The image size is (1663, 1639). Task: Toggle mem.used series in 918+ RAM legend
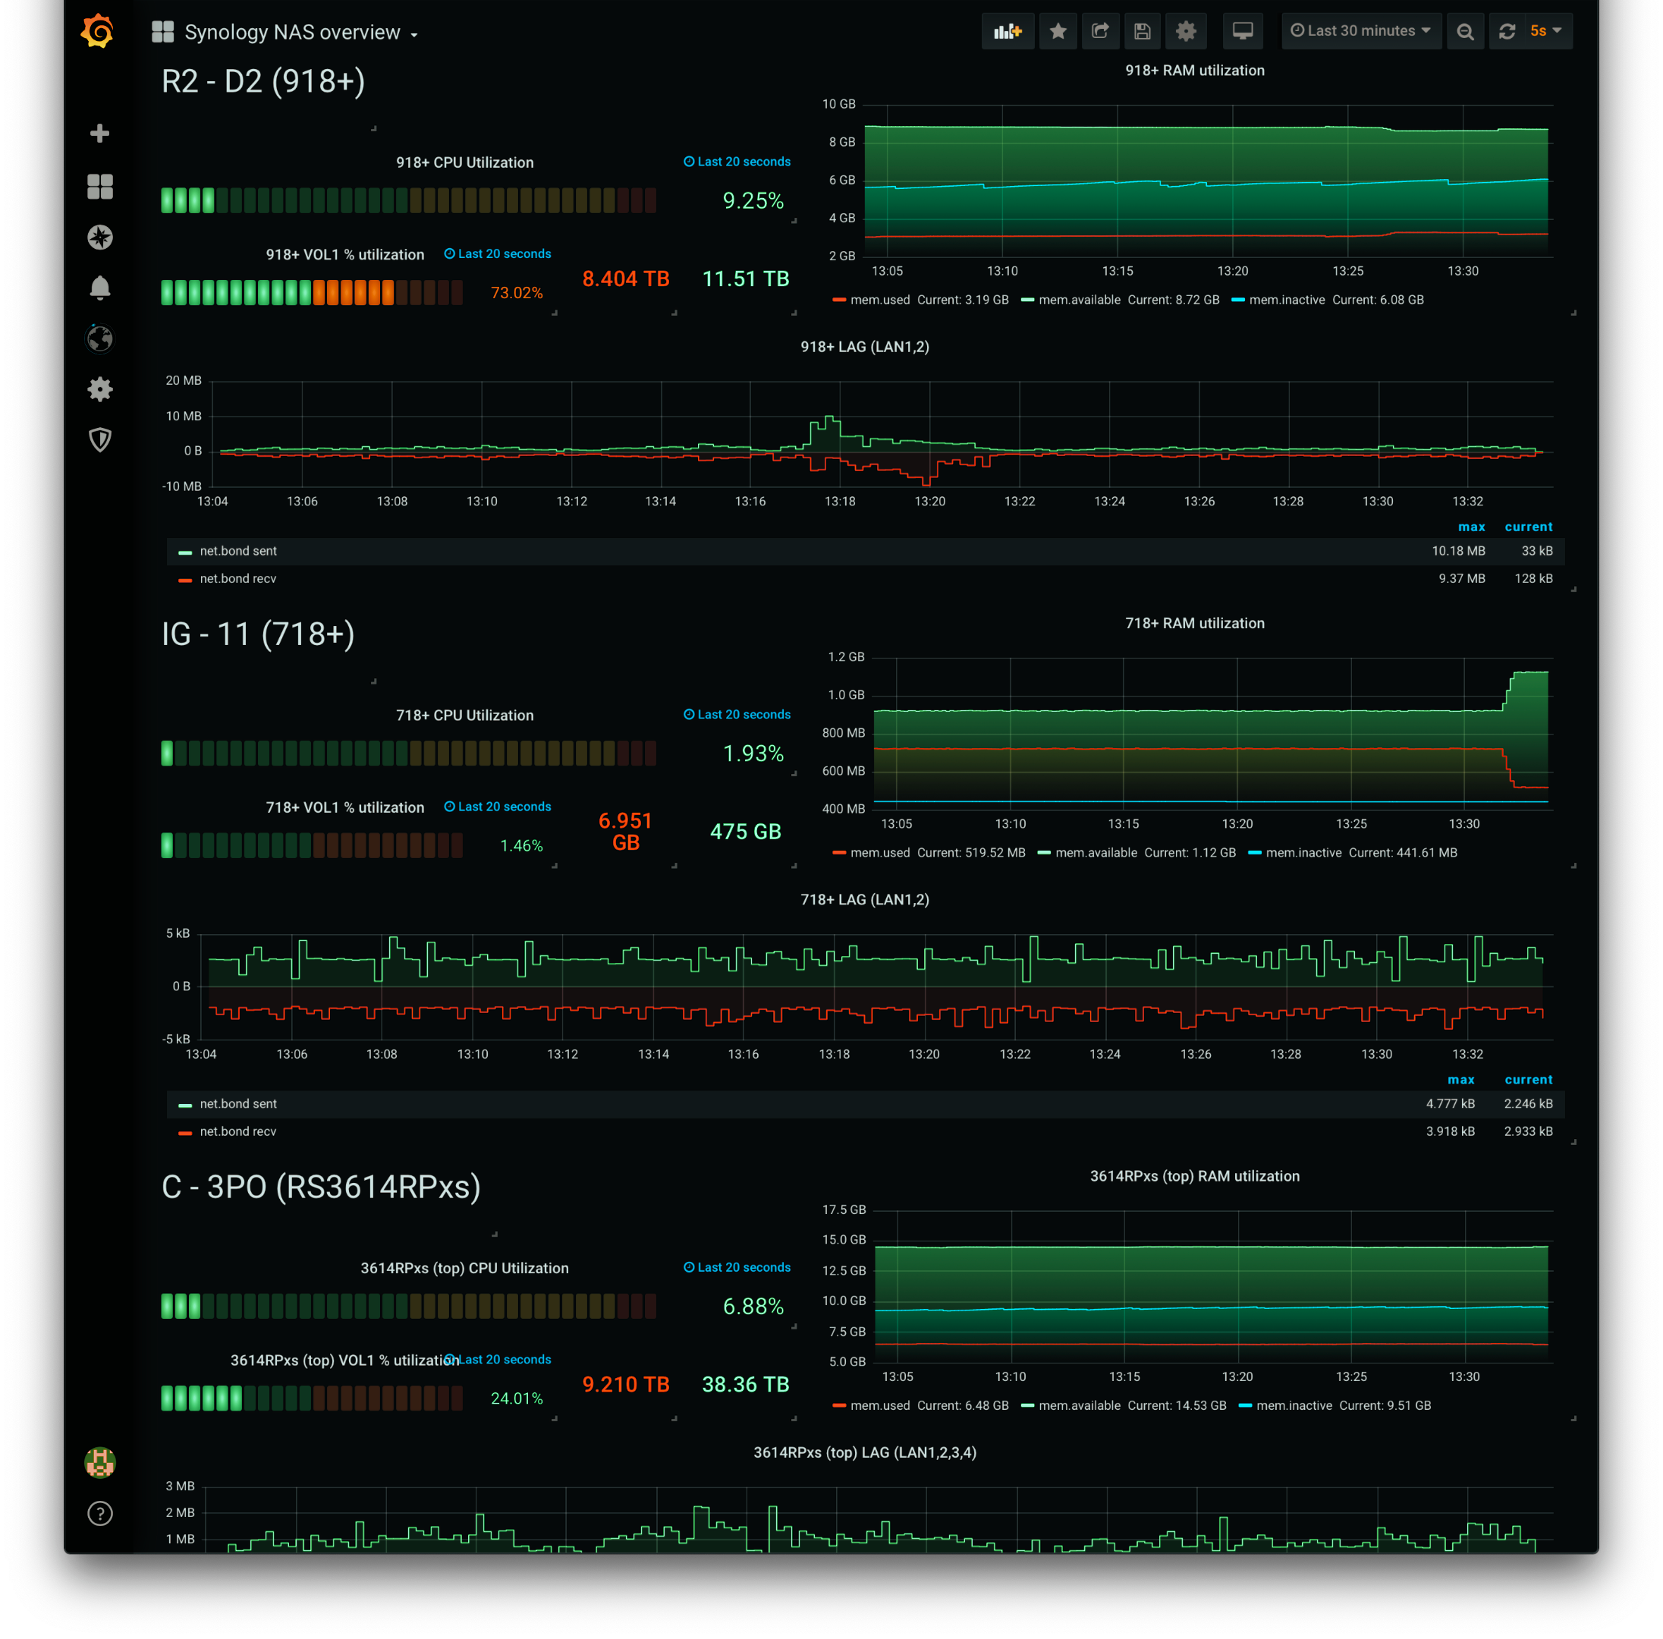[x=880, y=300]
